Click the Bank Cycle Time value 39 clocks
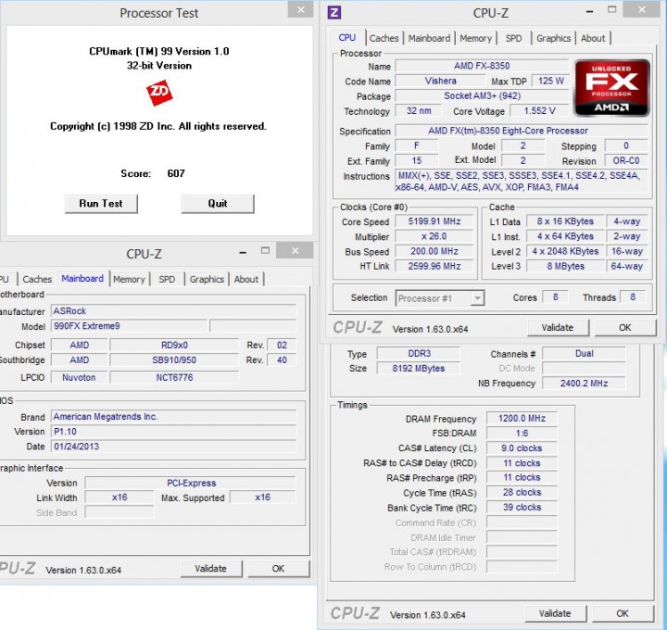The image size is (667, 630). (x=522, y=507)
